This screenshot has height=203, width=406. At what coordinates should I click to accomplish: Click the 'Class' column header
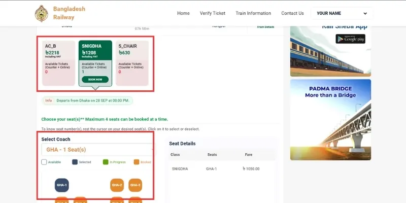pos(175,155)
